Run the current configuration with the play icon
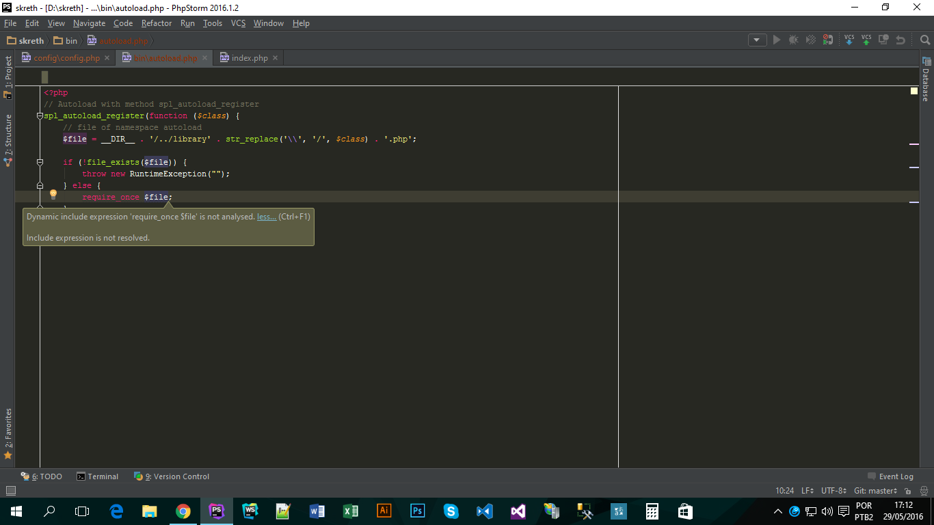This screenshot has height=525, width=934. 777,40
